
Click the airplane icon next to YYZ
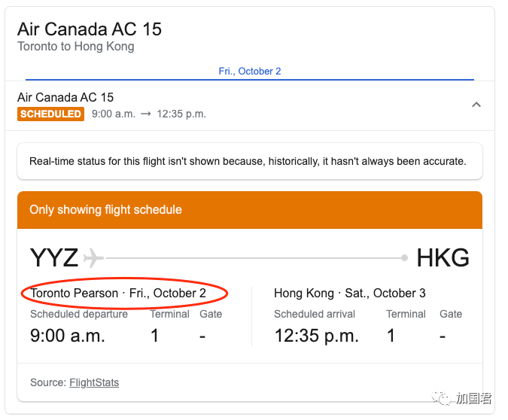(x=93, y=258)
